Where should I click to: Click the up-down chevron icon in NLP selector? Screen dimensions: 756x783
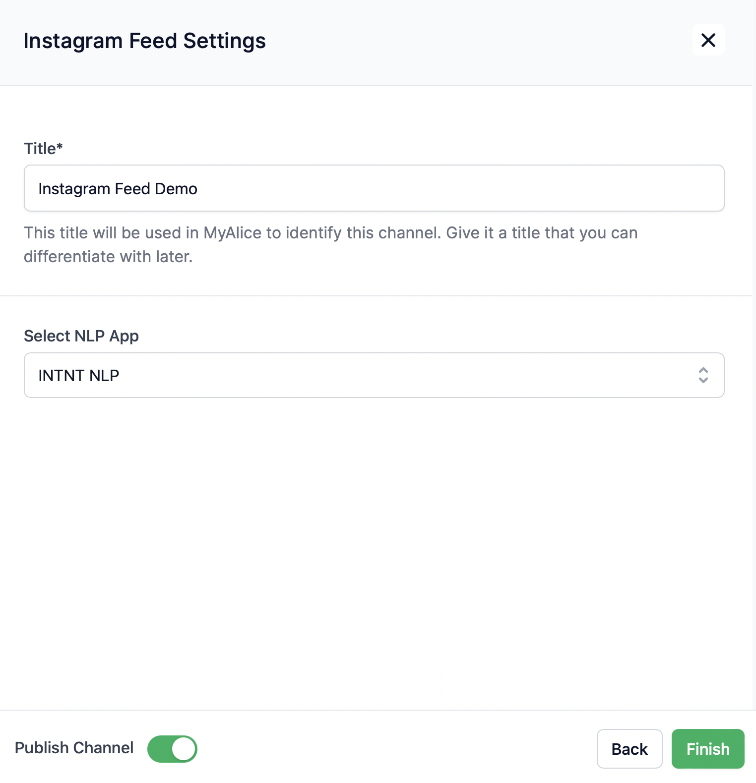click(x=703, y=375)
